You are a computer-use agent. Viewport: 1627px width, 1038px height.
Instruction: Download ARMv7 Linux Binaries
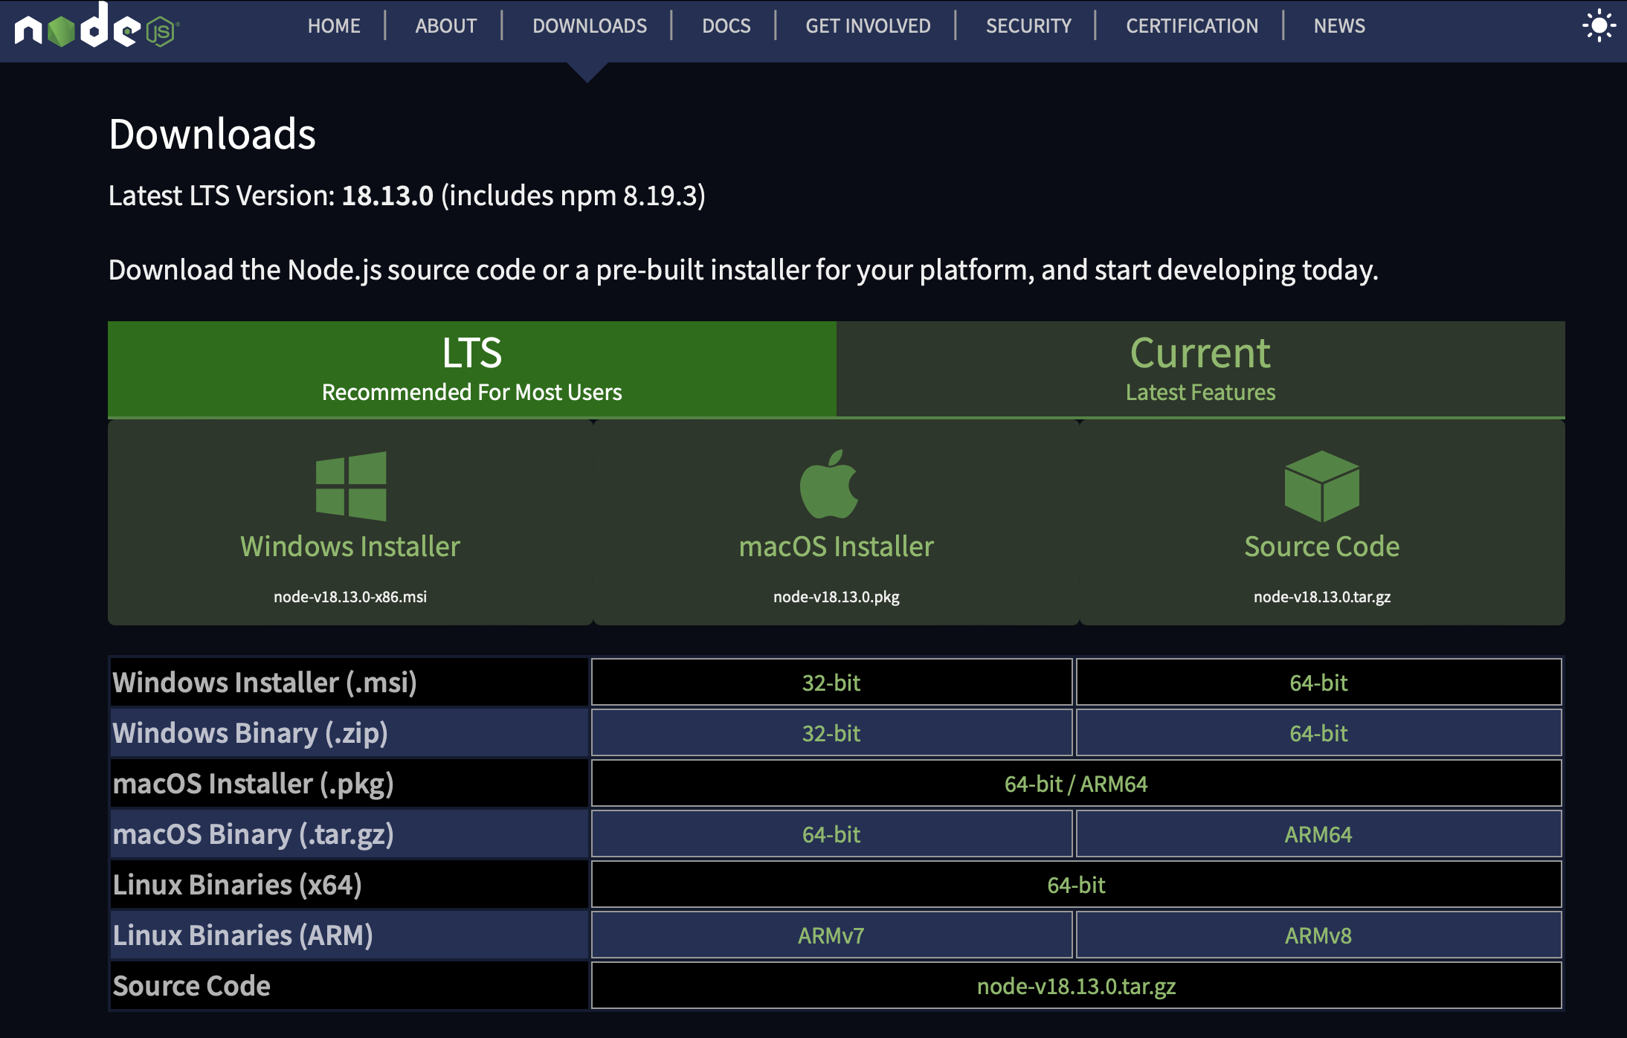click(831, 935)
